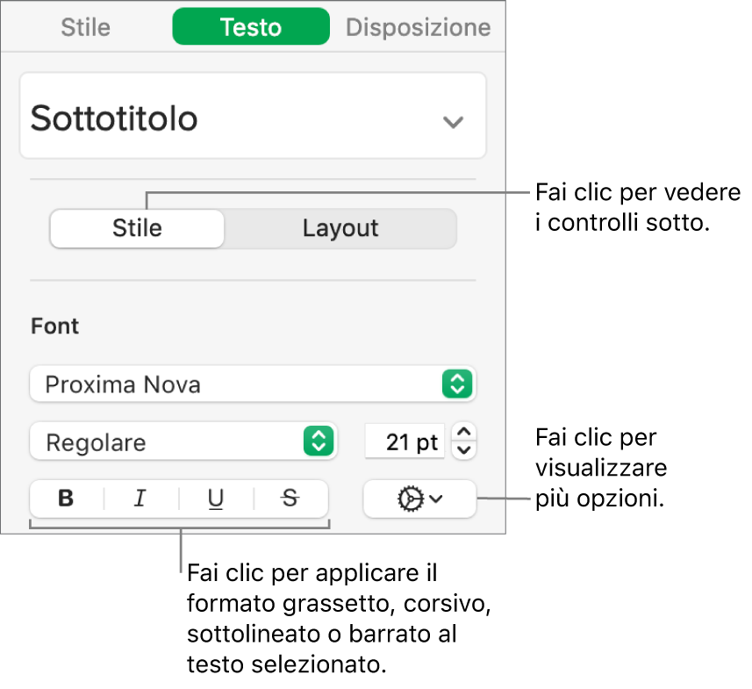Decrease font size with down arrow
Screen dimensions: 752x689
pos(464,450)
